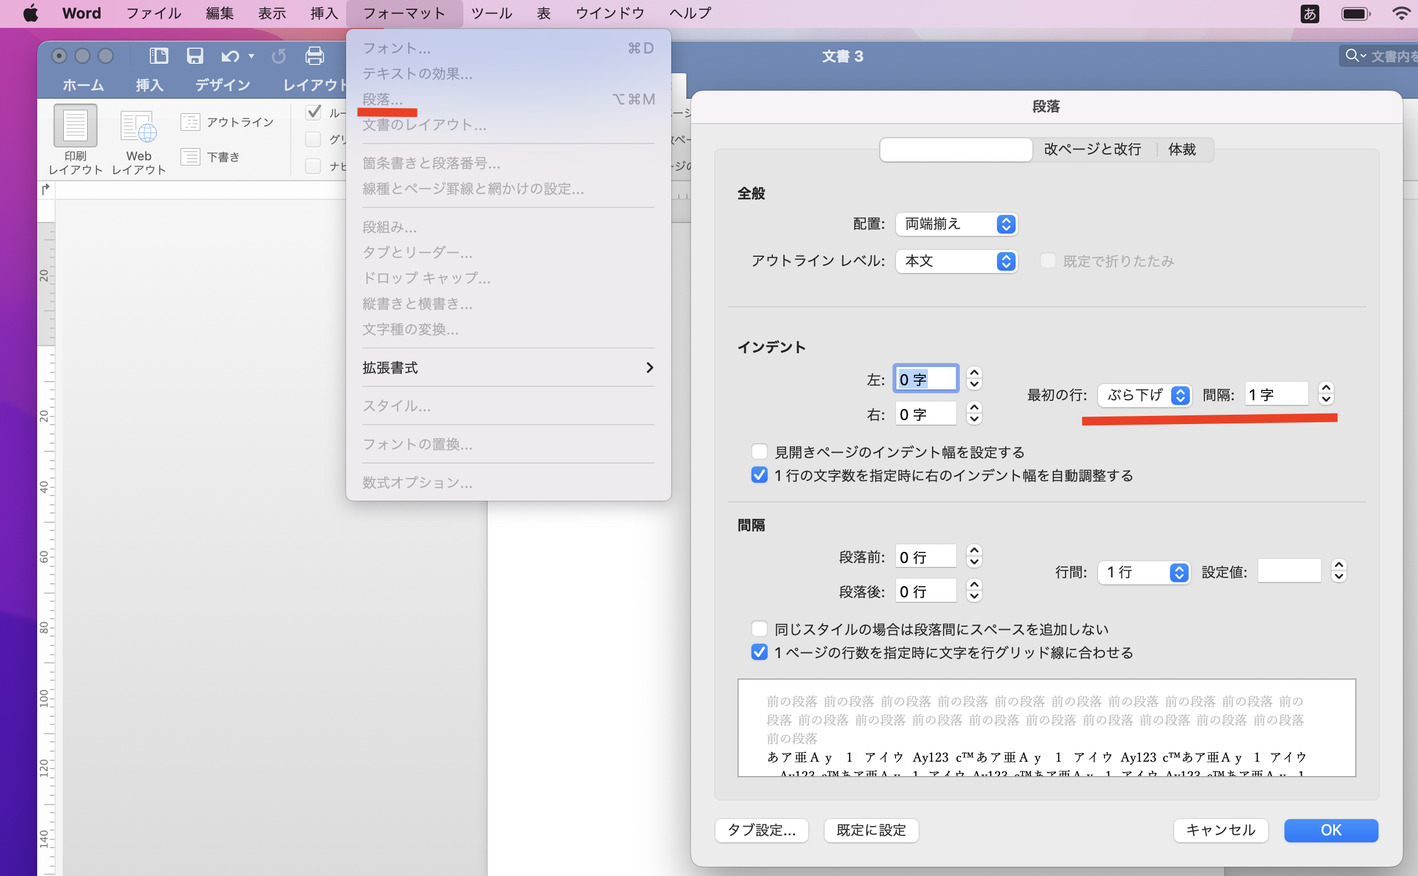
Task: Toggle the ナビゲーション checkbox in ribbon
Action: point(314,166)
